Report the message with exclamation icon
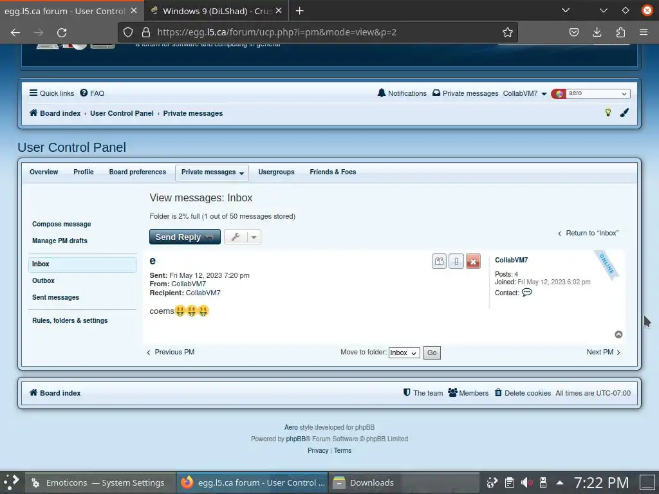The width and height of the screenshot is (659, 494). pyautogui.click(x=456, y=261)
